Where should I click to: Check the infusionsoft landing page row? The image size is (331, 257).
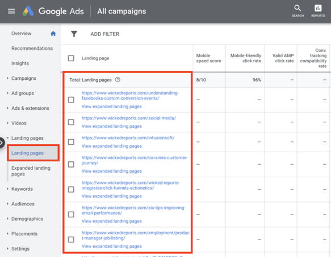click(x=71, y=142)
